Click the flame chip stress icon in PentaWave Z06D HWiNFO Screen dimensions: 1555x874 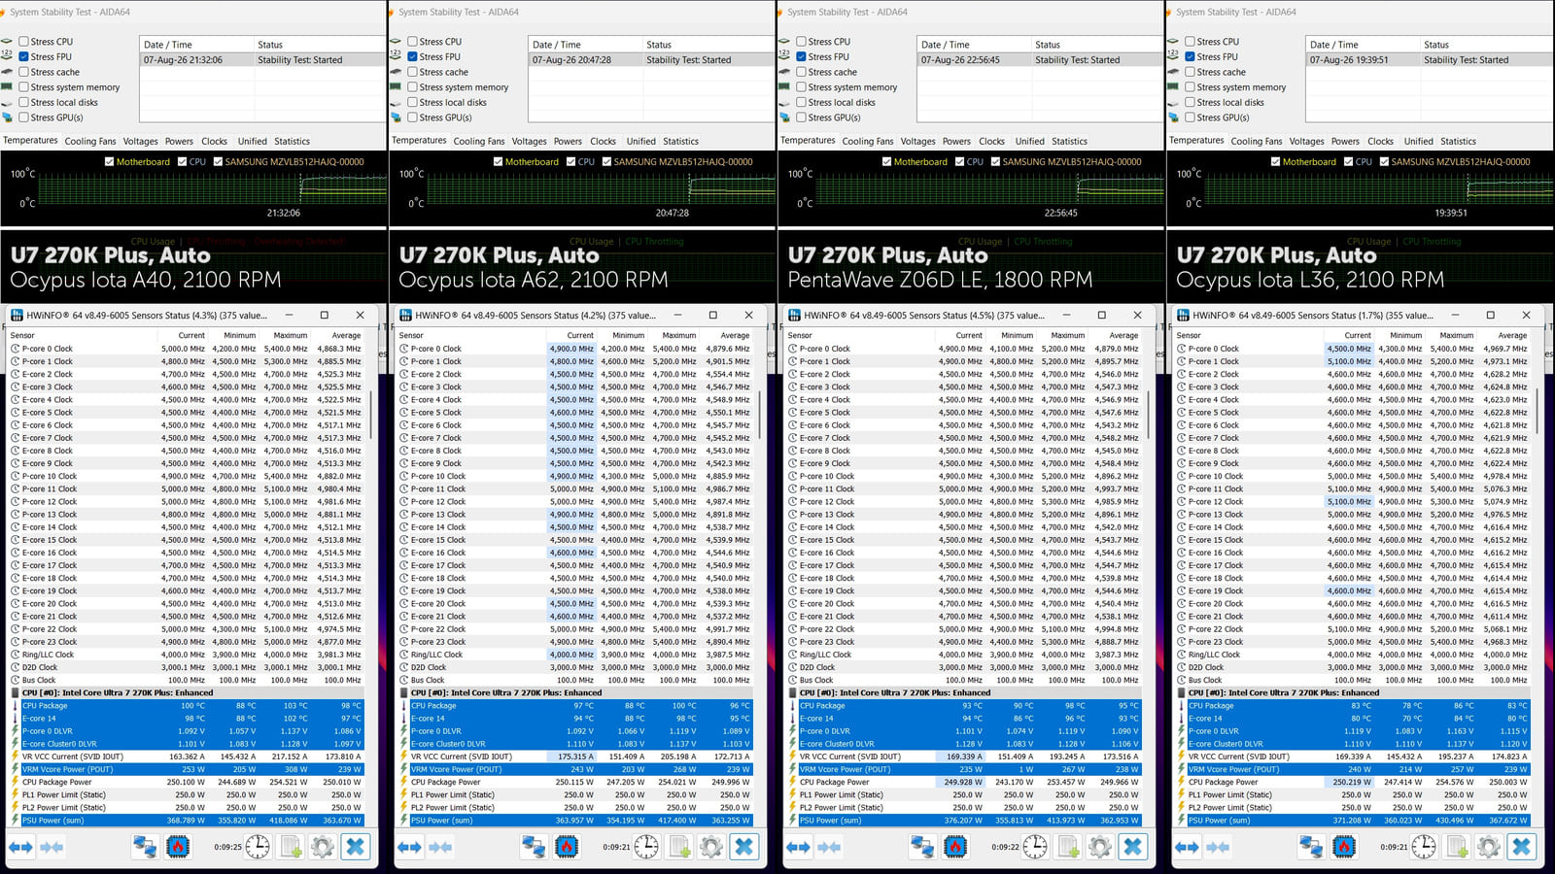click(x=954, y=847)
